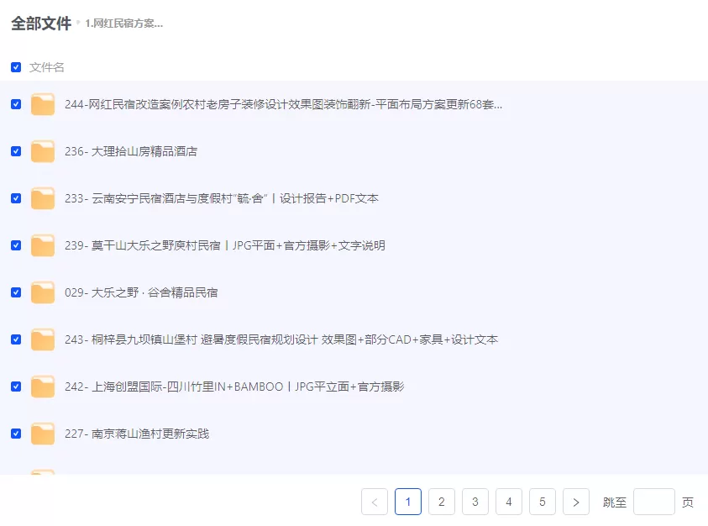Switch to page 4
Screen dimensions: 708x526
[509, 502]
